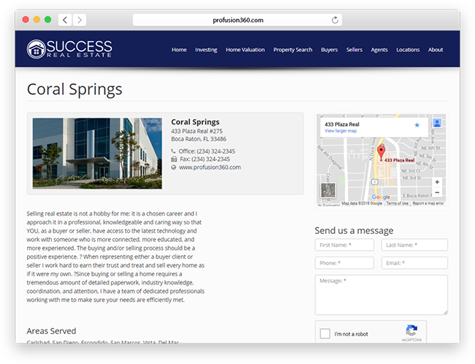Focus the First Name input field

[344, 245]
